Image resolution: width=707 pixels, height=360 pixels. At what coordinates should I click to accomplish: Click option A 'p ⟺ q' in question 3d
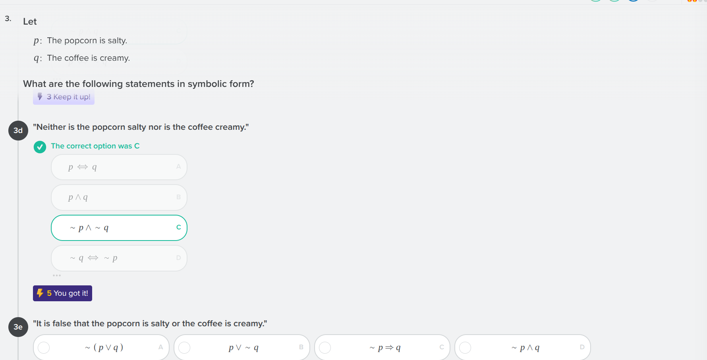click(x=119, y=167)
